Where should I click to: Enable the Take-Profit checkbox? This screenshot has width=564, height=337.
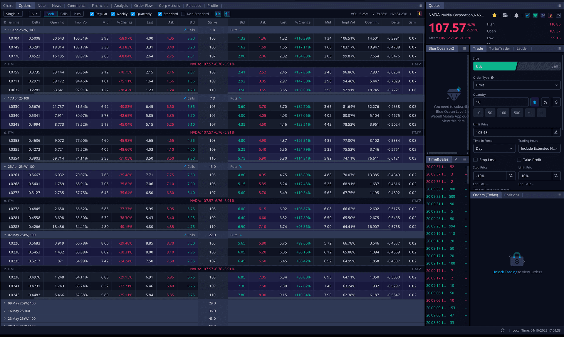click(519, 160)
